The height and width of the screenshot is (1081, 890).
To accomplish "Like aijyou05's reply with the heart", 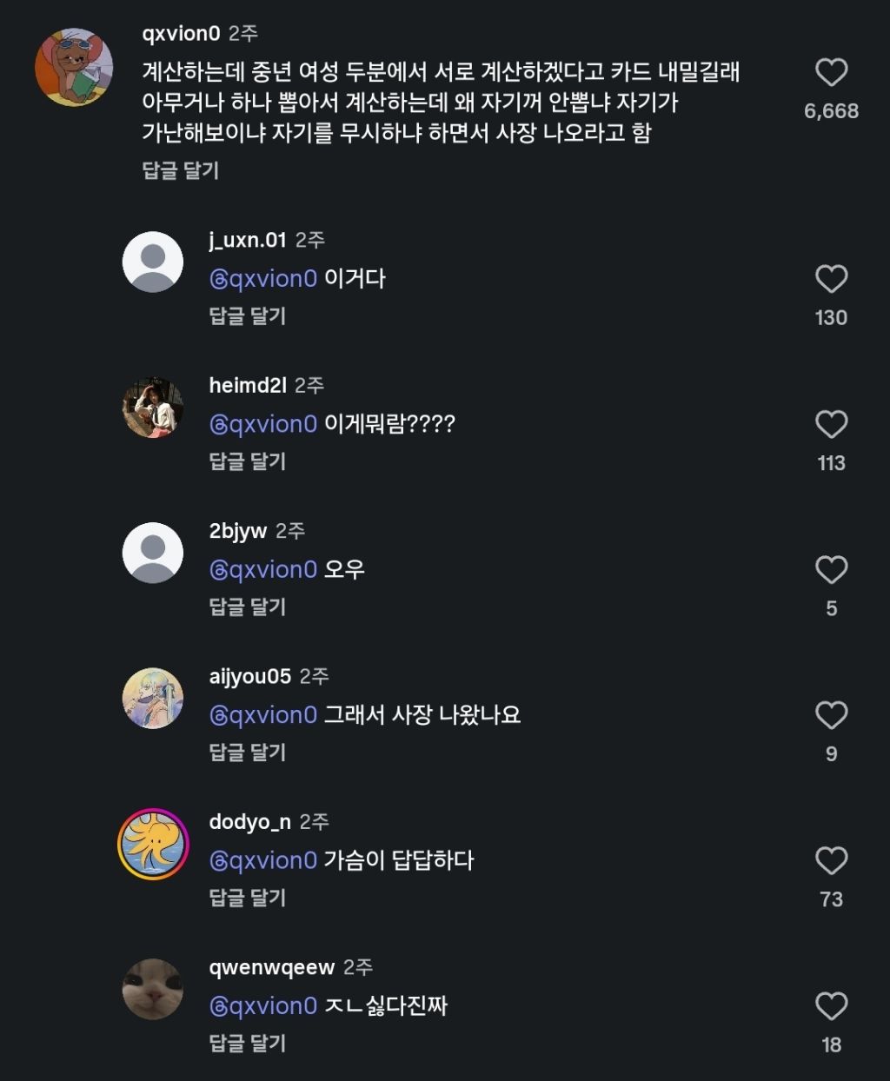I will pyautogui.click(x=831, y=715).
